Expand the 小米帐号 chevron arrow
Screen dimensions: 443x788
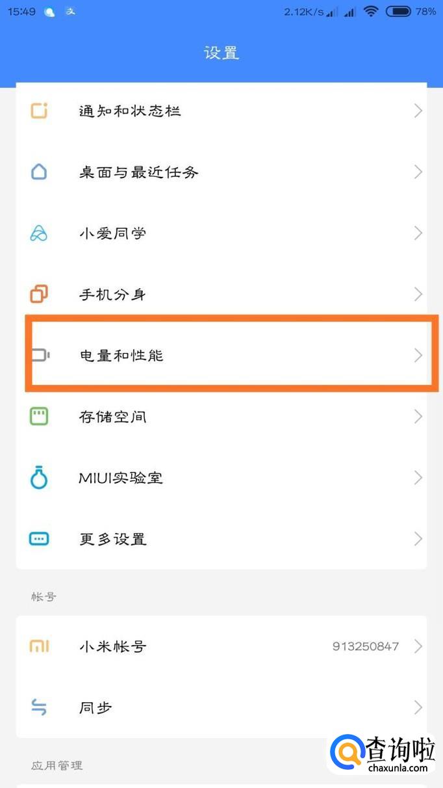[x=418, y=646]
